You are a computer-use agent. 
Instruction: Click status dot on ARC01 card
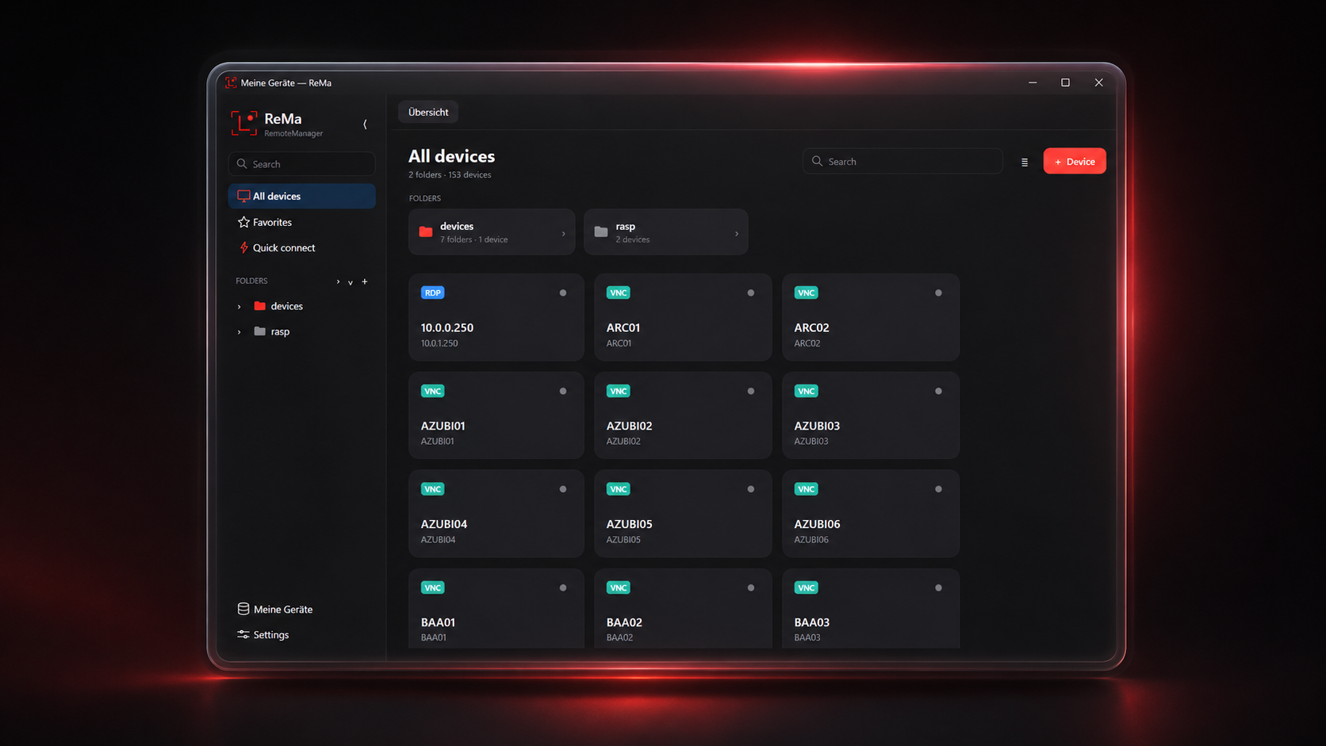pyautogui.click(x=751, y=293)
